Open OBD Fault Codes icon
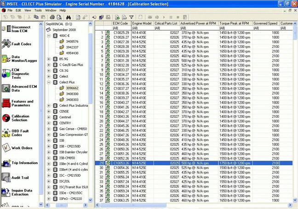Image resolution: width=298 pixels, height=209 pixels. click(x=6, y=133)
